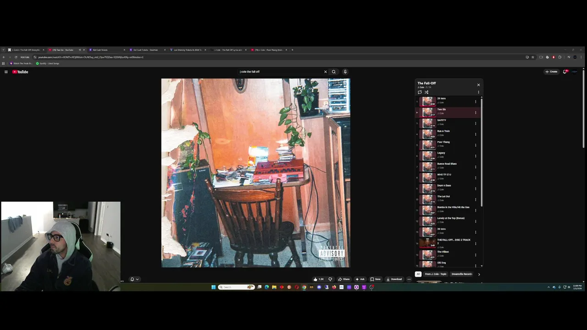Open options menu for The Villest

(x=476, y=255)
